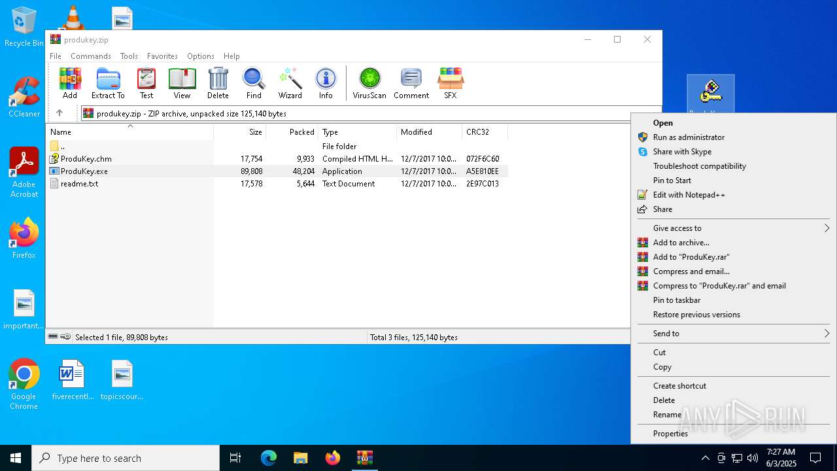The image size is (837, 471).
Task: Open Task View on taskbar
Action: point(235,458)
